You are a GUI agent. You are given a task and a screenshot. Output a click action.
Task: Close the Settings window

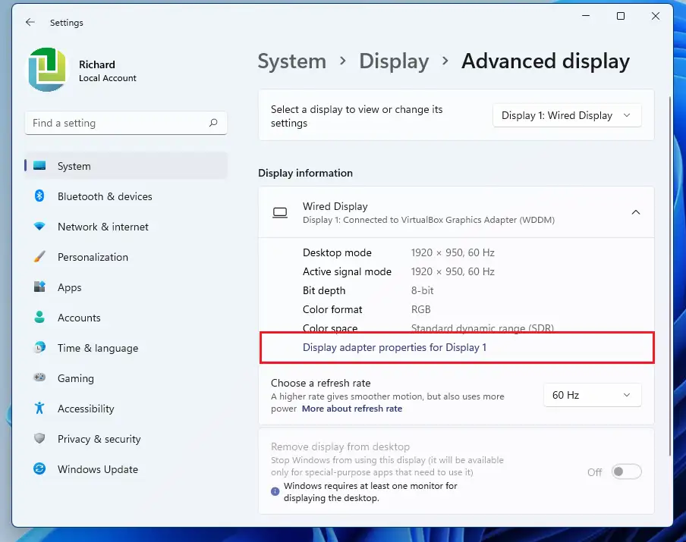point(656,16)
